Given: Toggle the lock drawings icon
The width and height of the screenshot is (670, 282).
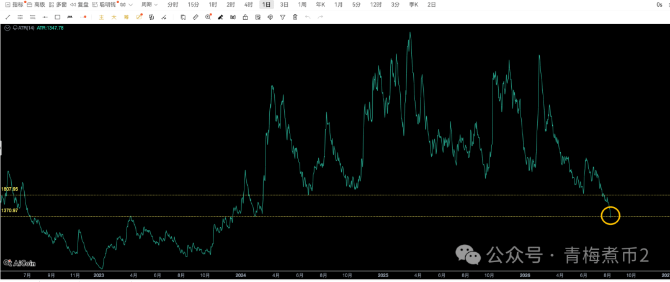Looking at the screenshot, I should coord(245,17).
